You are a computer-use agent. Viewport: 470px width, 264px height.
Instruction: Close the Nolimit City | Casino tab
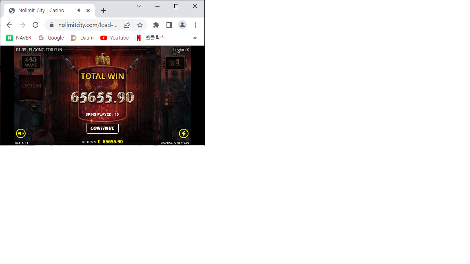88,11
